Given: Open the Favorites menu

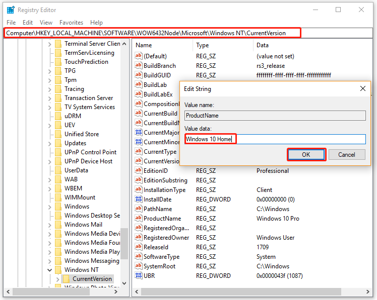Looking at the screenshot, I should (71, 23).
